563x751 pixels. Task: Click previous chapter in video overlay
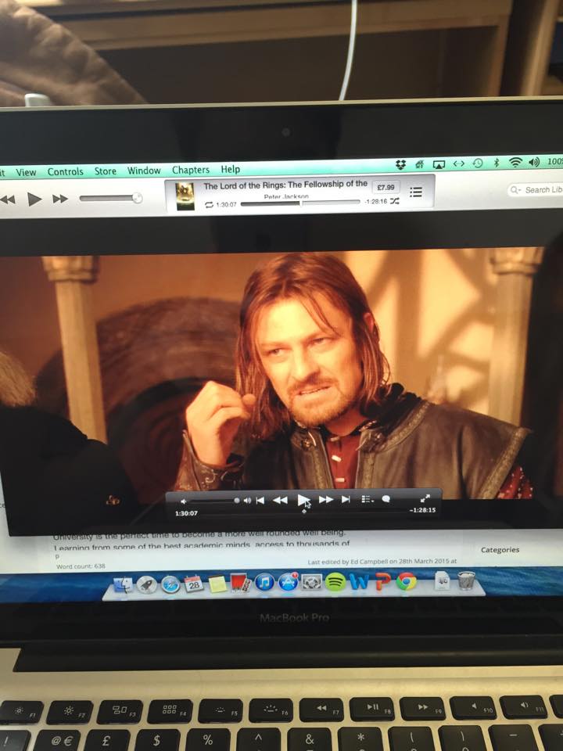coord(260,500)
